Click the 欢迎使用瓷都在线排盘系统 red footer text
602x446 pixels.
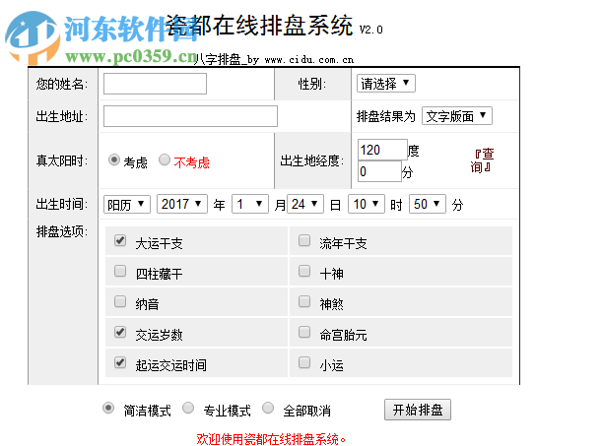tap(271, 439)
